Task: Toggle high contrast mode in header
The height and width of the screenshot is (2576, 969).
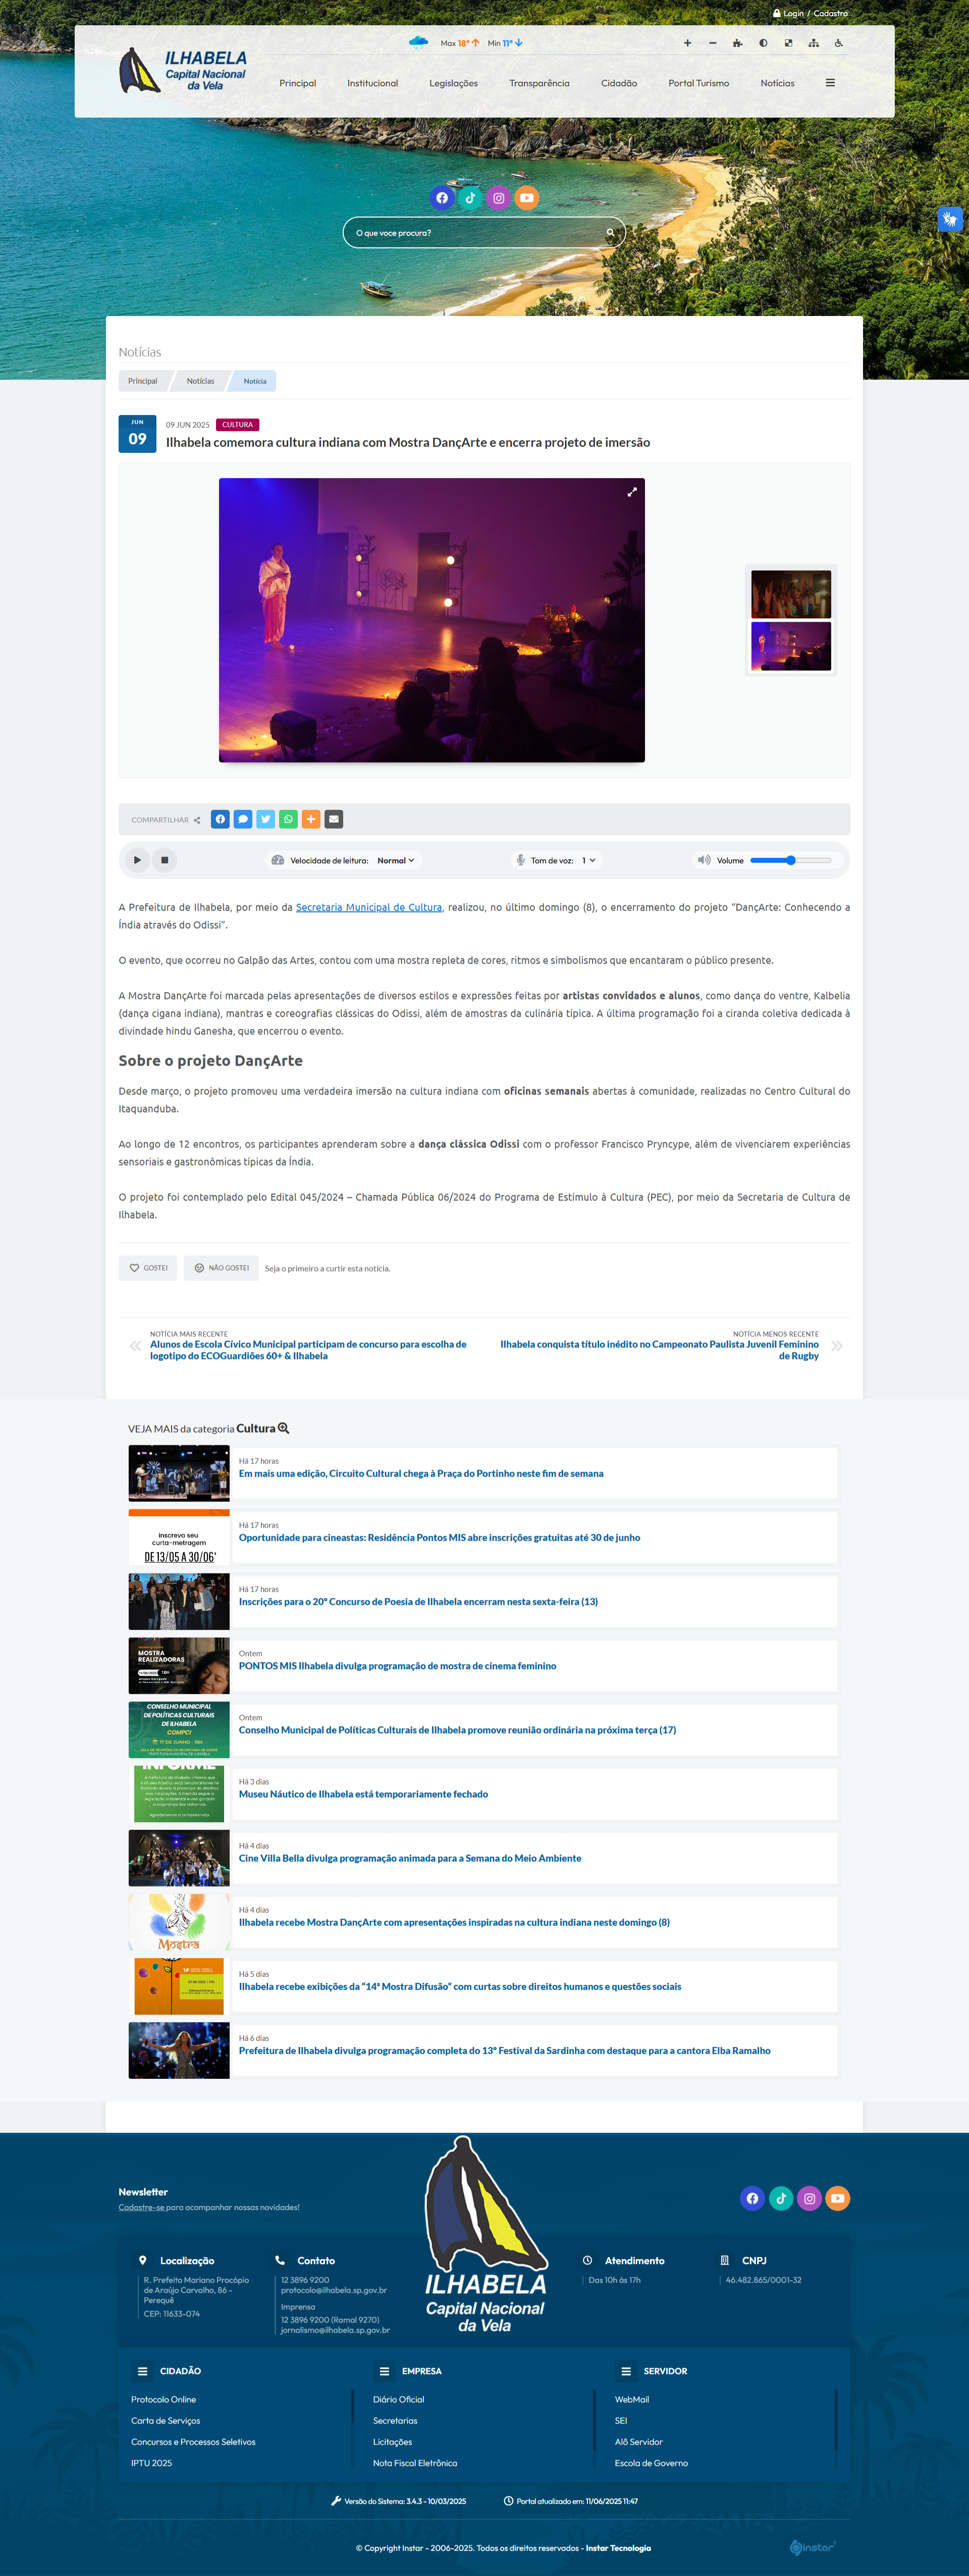Action: pos(763,43)
